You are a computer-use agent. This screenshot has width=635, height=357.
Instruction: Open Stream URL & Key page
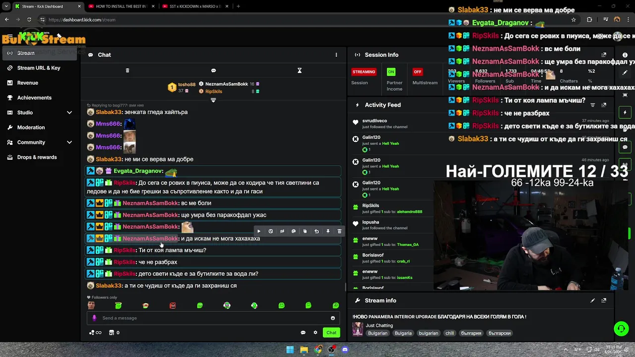(x=39, y=68)
